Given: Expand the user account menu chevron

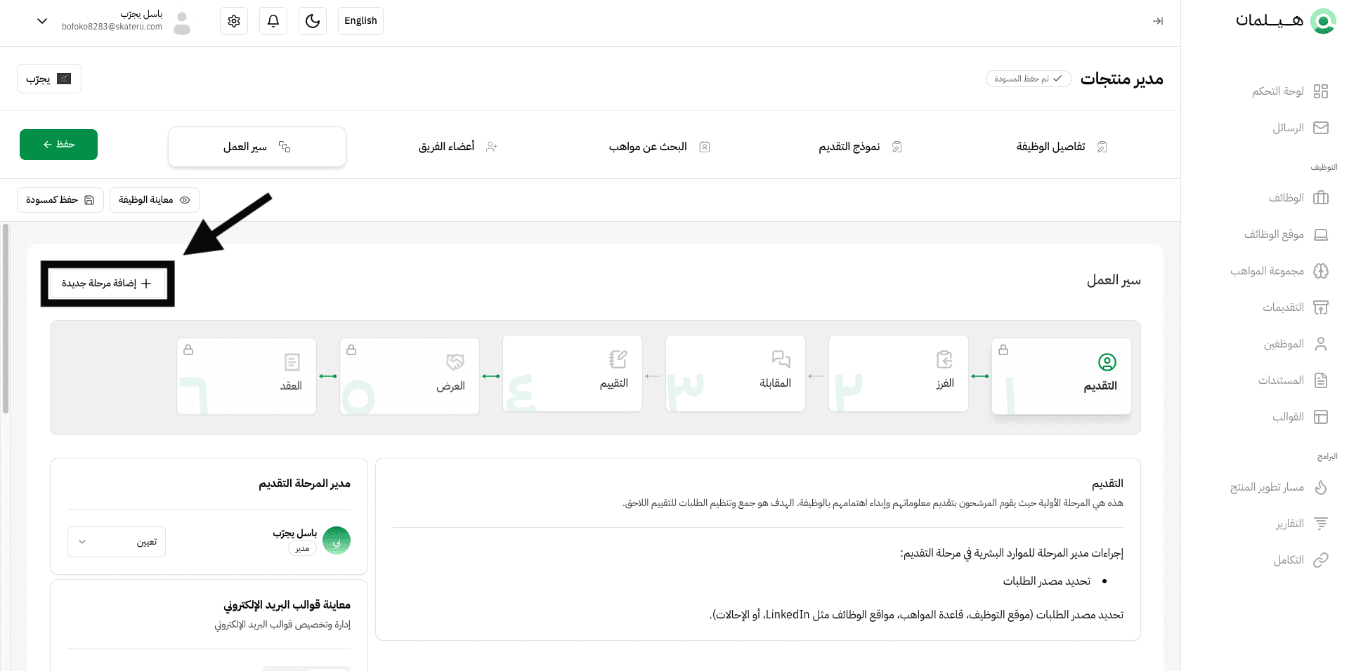Looking at the screenshot, I should (x=42, y=21).
